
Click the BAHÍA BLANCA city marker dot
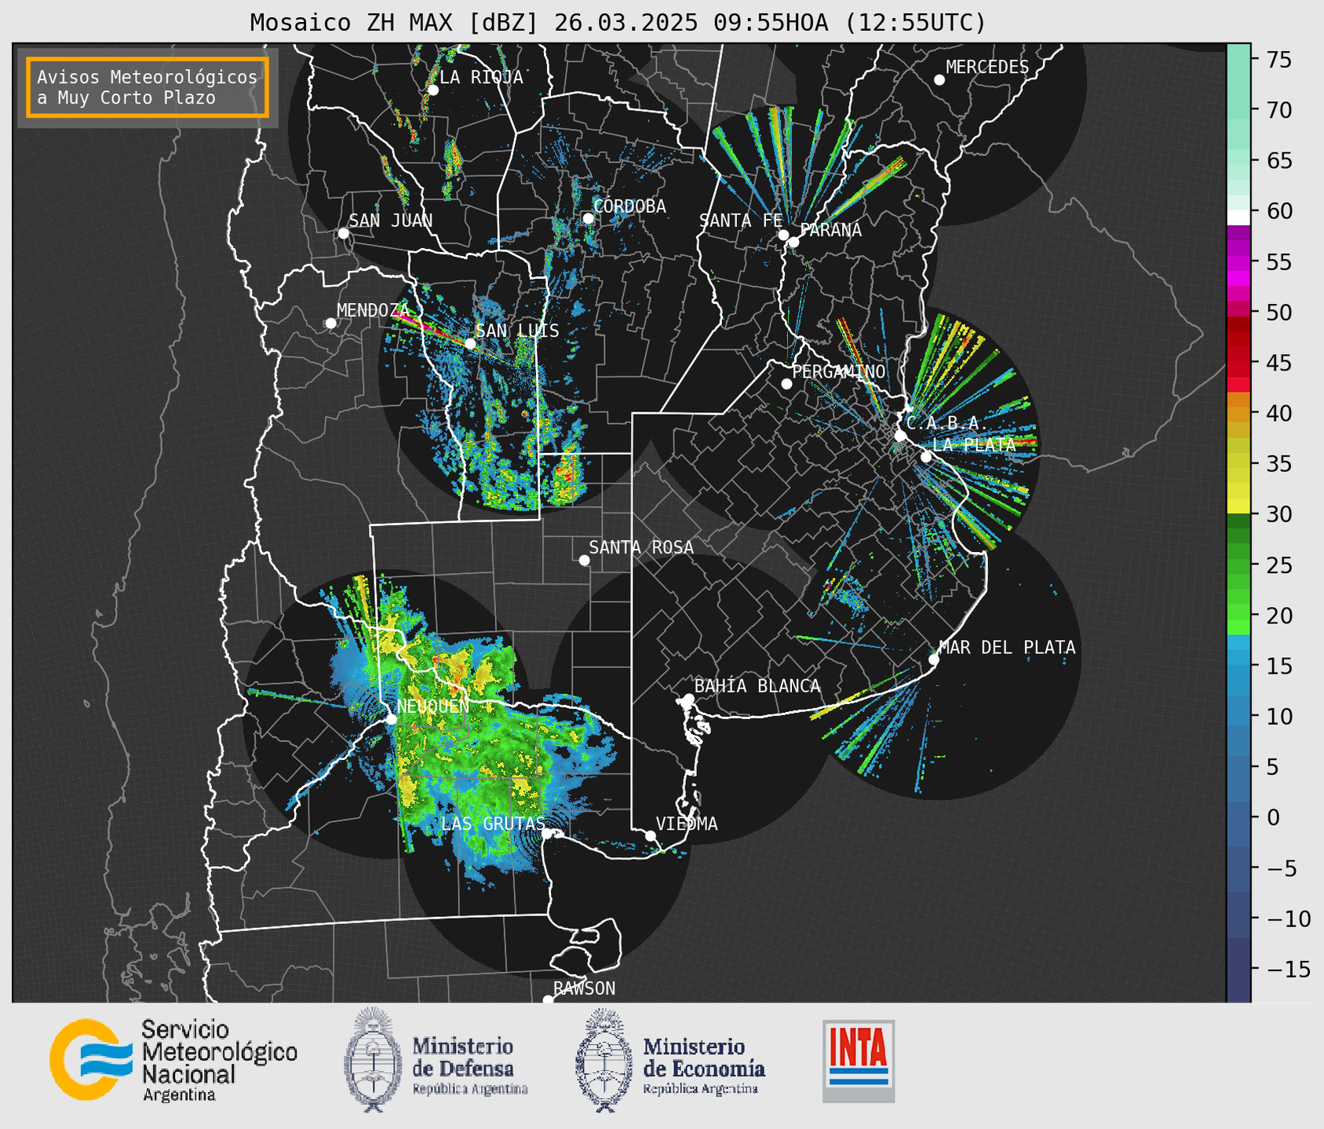(x=688, y=699)
